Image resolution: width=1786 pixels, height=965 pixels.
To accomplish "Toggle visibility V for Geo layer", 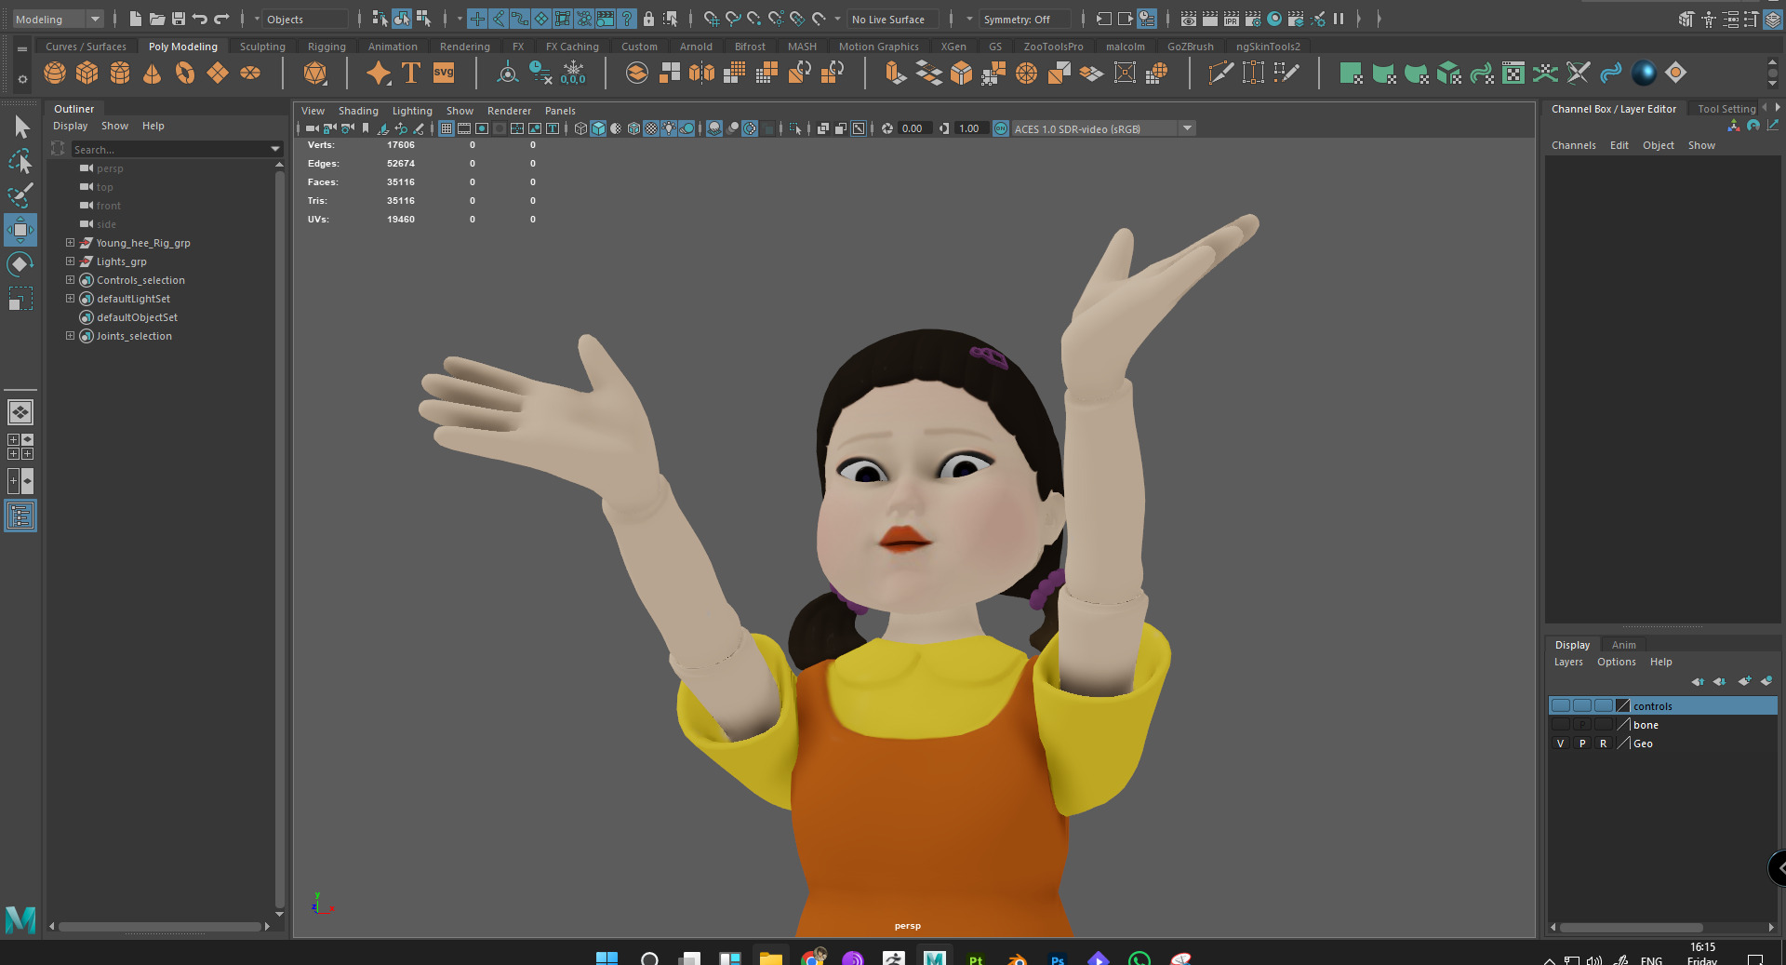I will (1560, 744).
